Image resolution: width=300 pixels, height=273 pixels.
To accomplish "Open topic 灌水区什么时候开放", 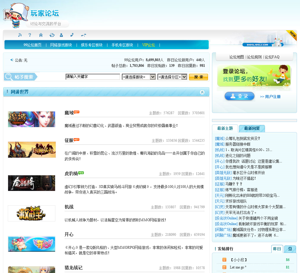I will (249, 173).
